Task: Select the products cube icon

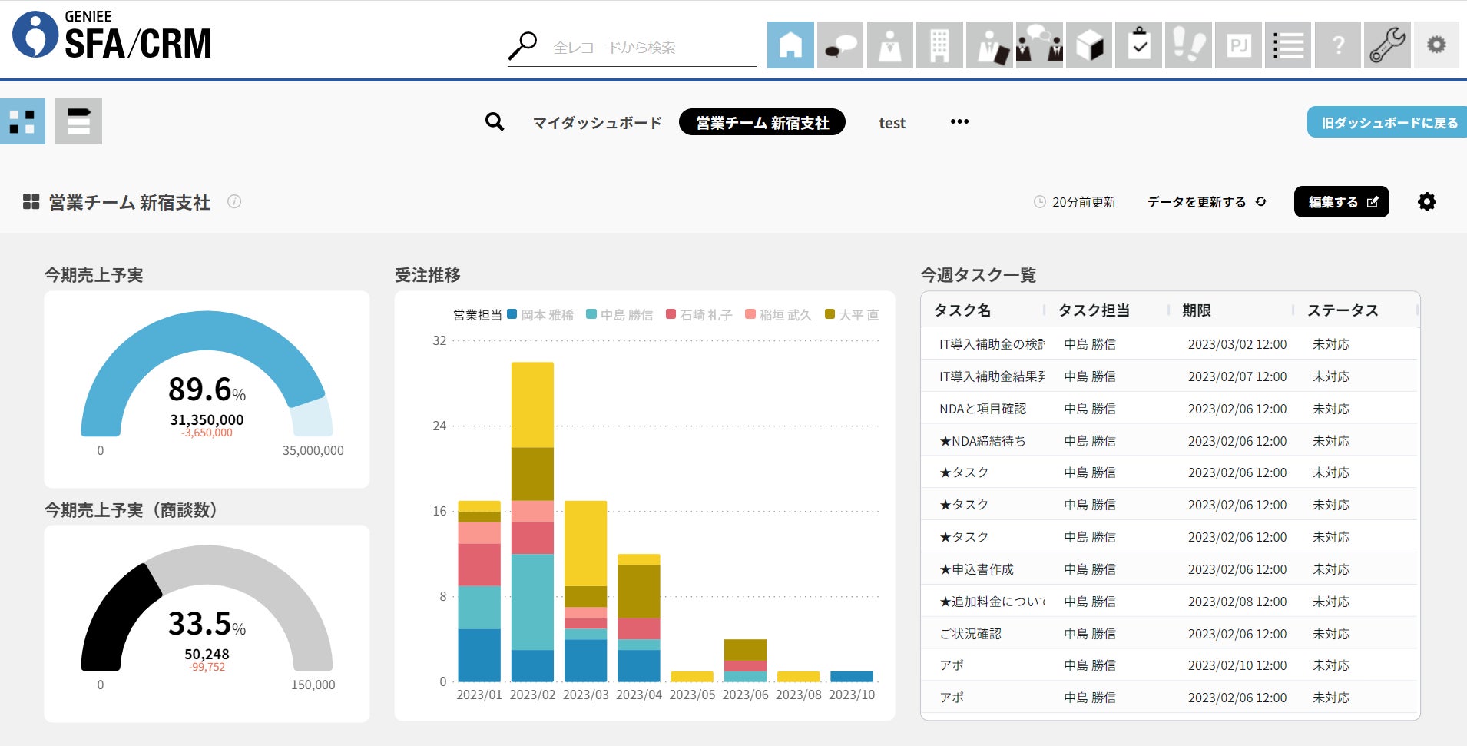Action: pos(1088,45)
